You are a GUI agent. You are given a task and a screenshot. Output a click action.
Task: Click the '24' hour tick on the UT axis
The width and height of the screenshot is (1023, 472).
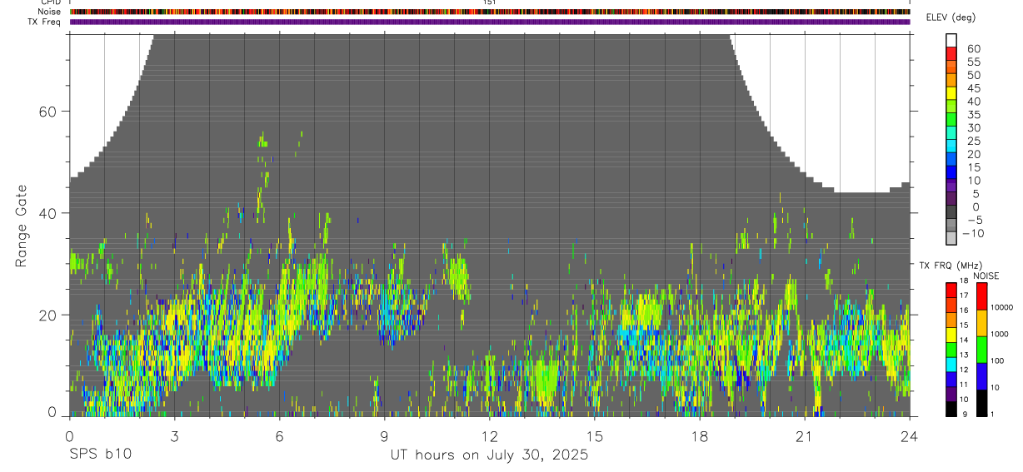909,435
